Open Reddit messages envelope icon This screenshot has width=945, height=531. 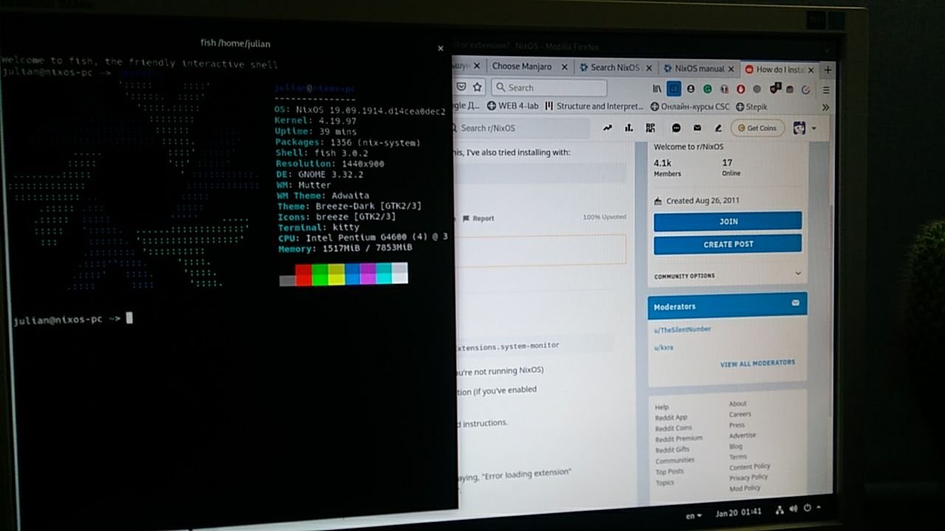point(697,128)
